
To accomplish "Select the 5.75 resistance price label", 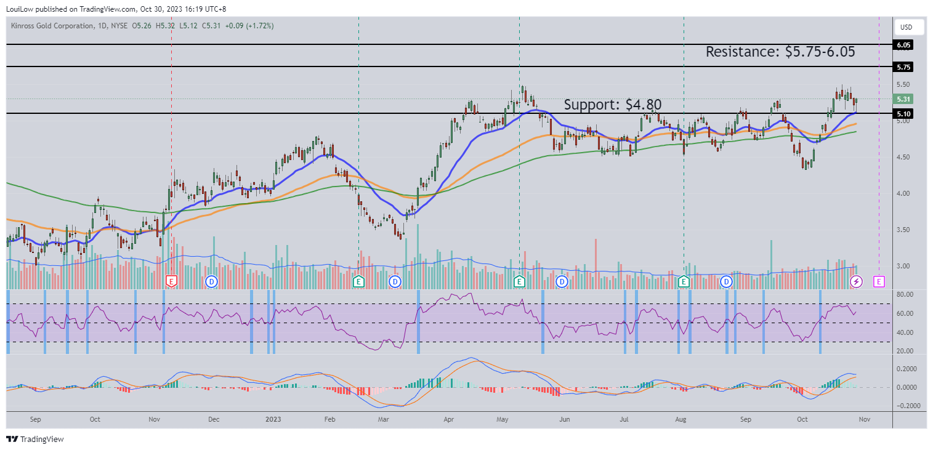I will [x=903, y=66].
